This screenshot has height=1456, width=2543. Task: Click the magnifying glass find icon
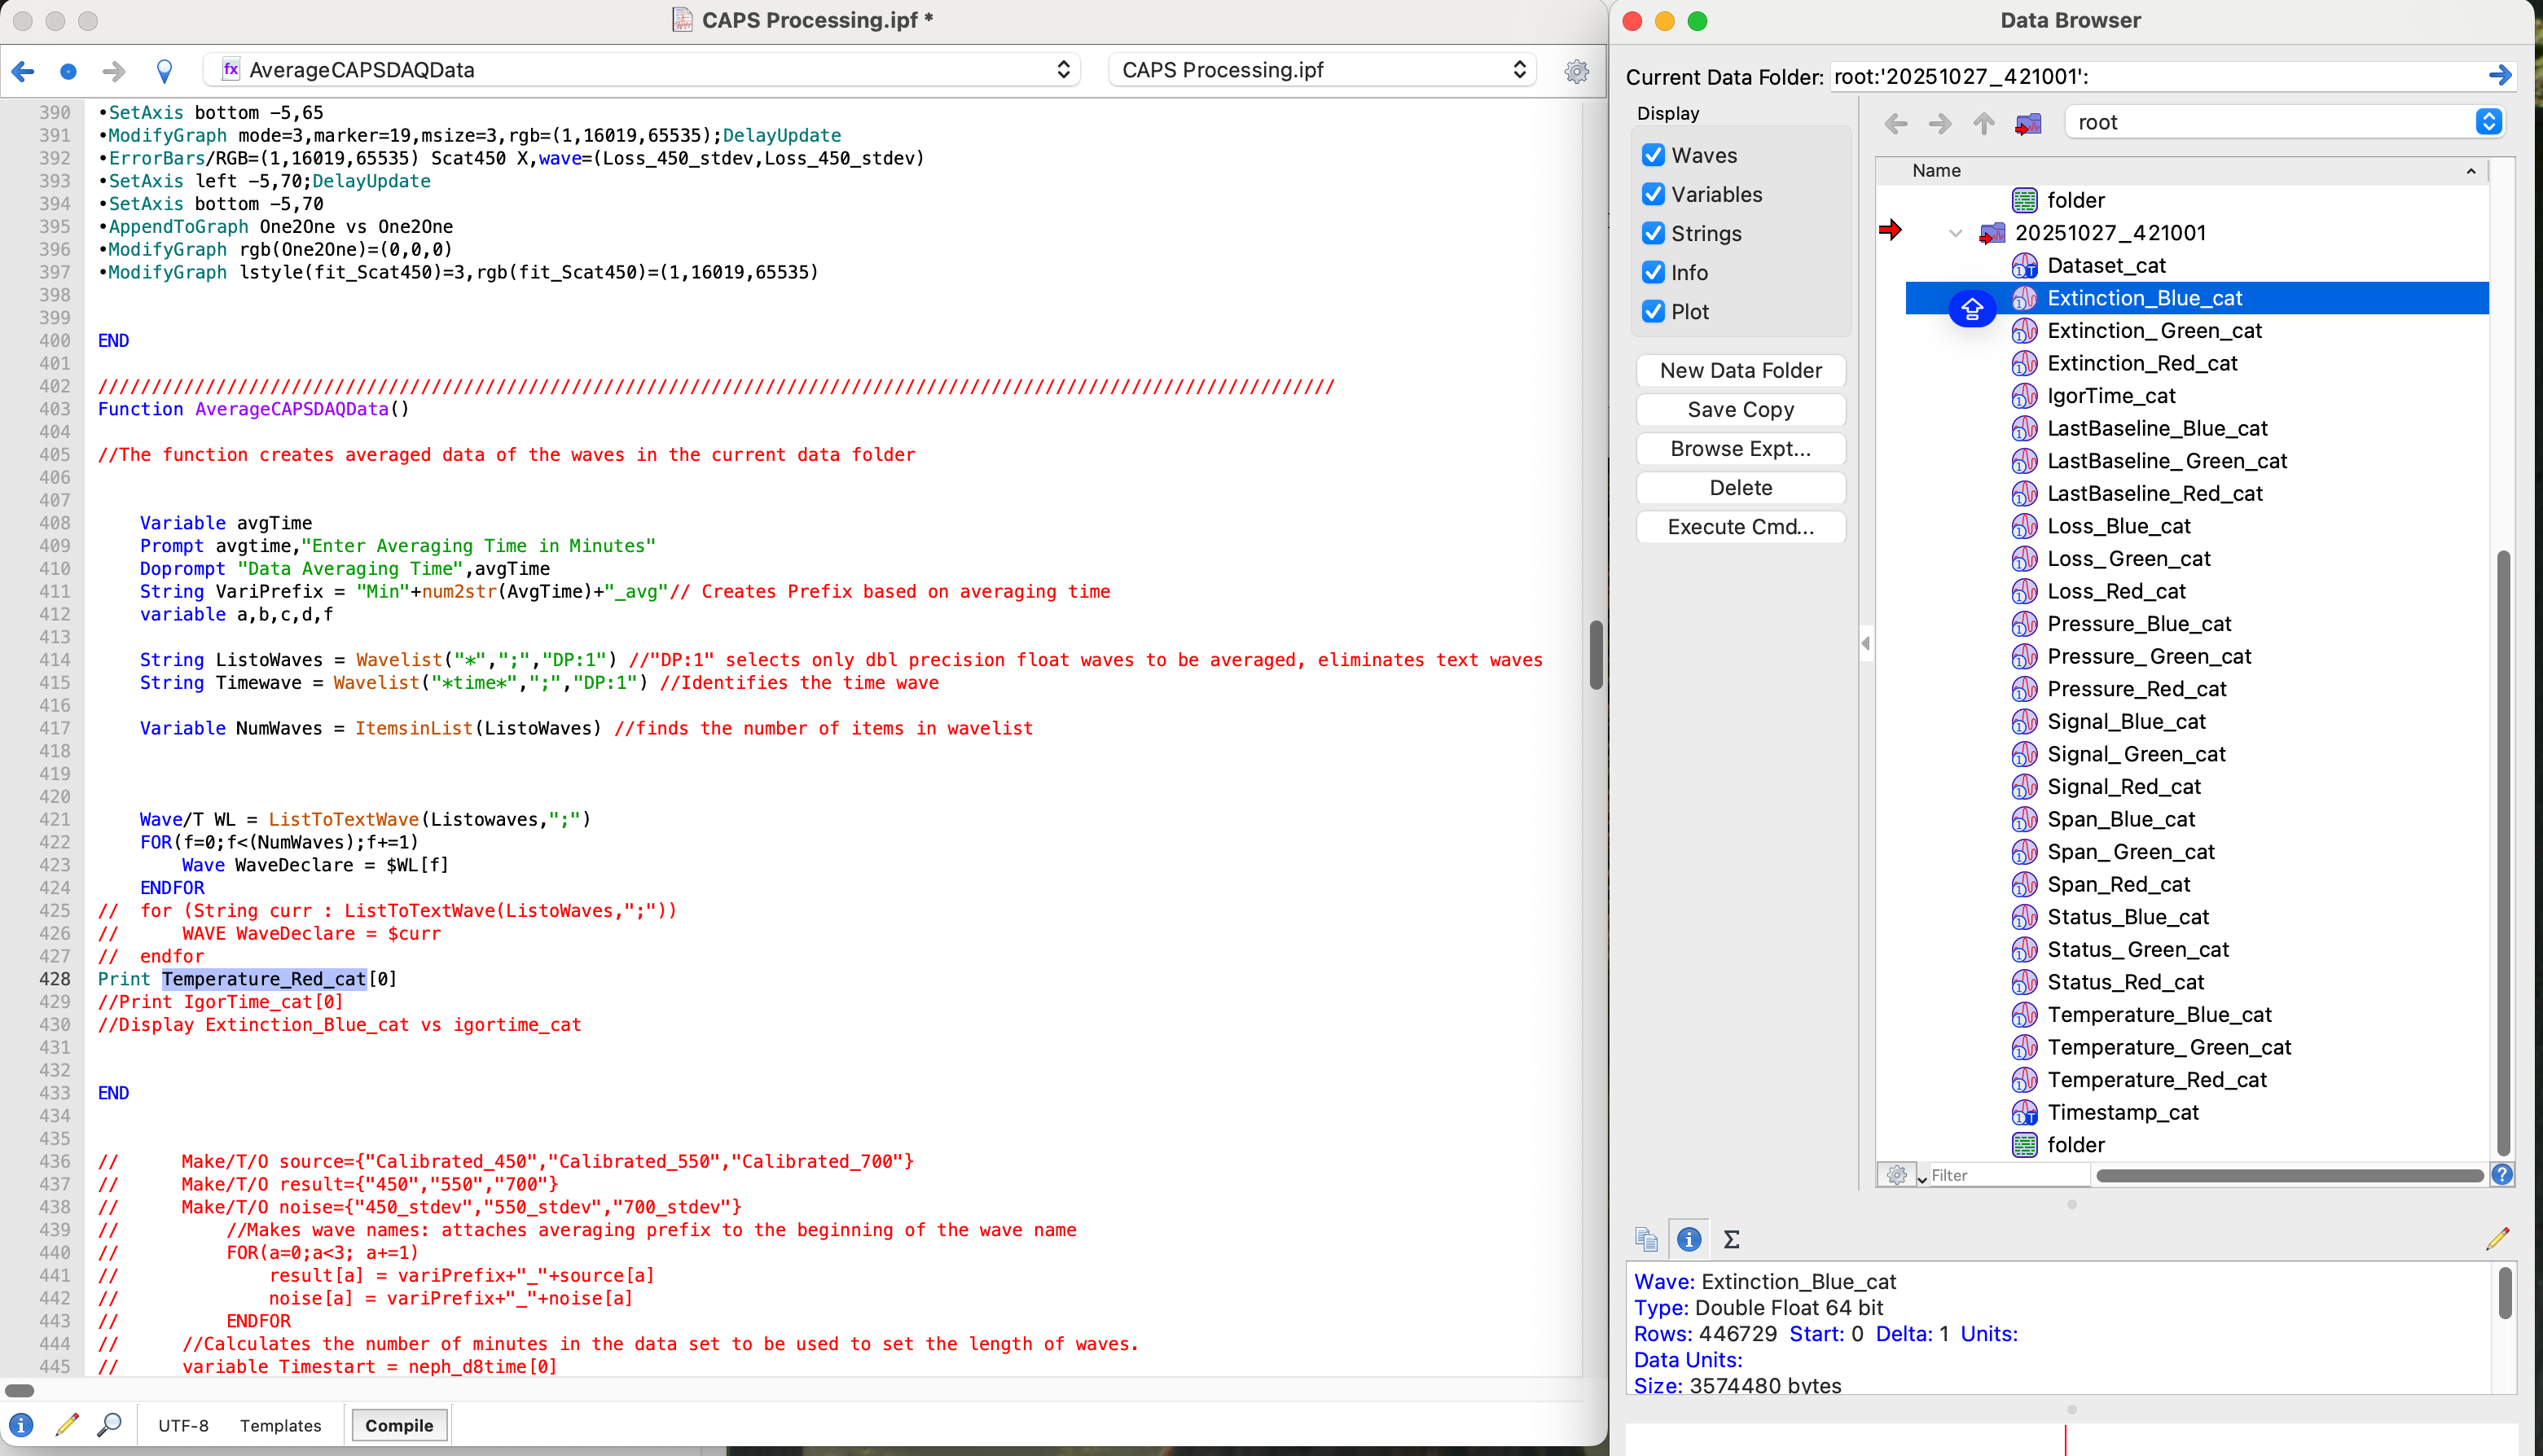click(x=109, y=1424)
